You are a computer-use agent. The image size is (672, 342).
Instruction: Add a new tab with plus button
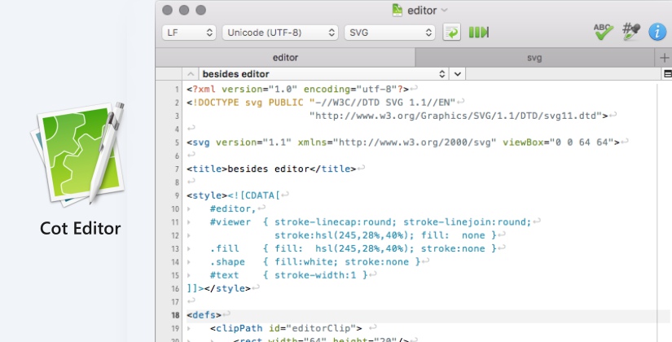coord(664,58)
